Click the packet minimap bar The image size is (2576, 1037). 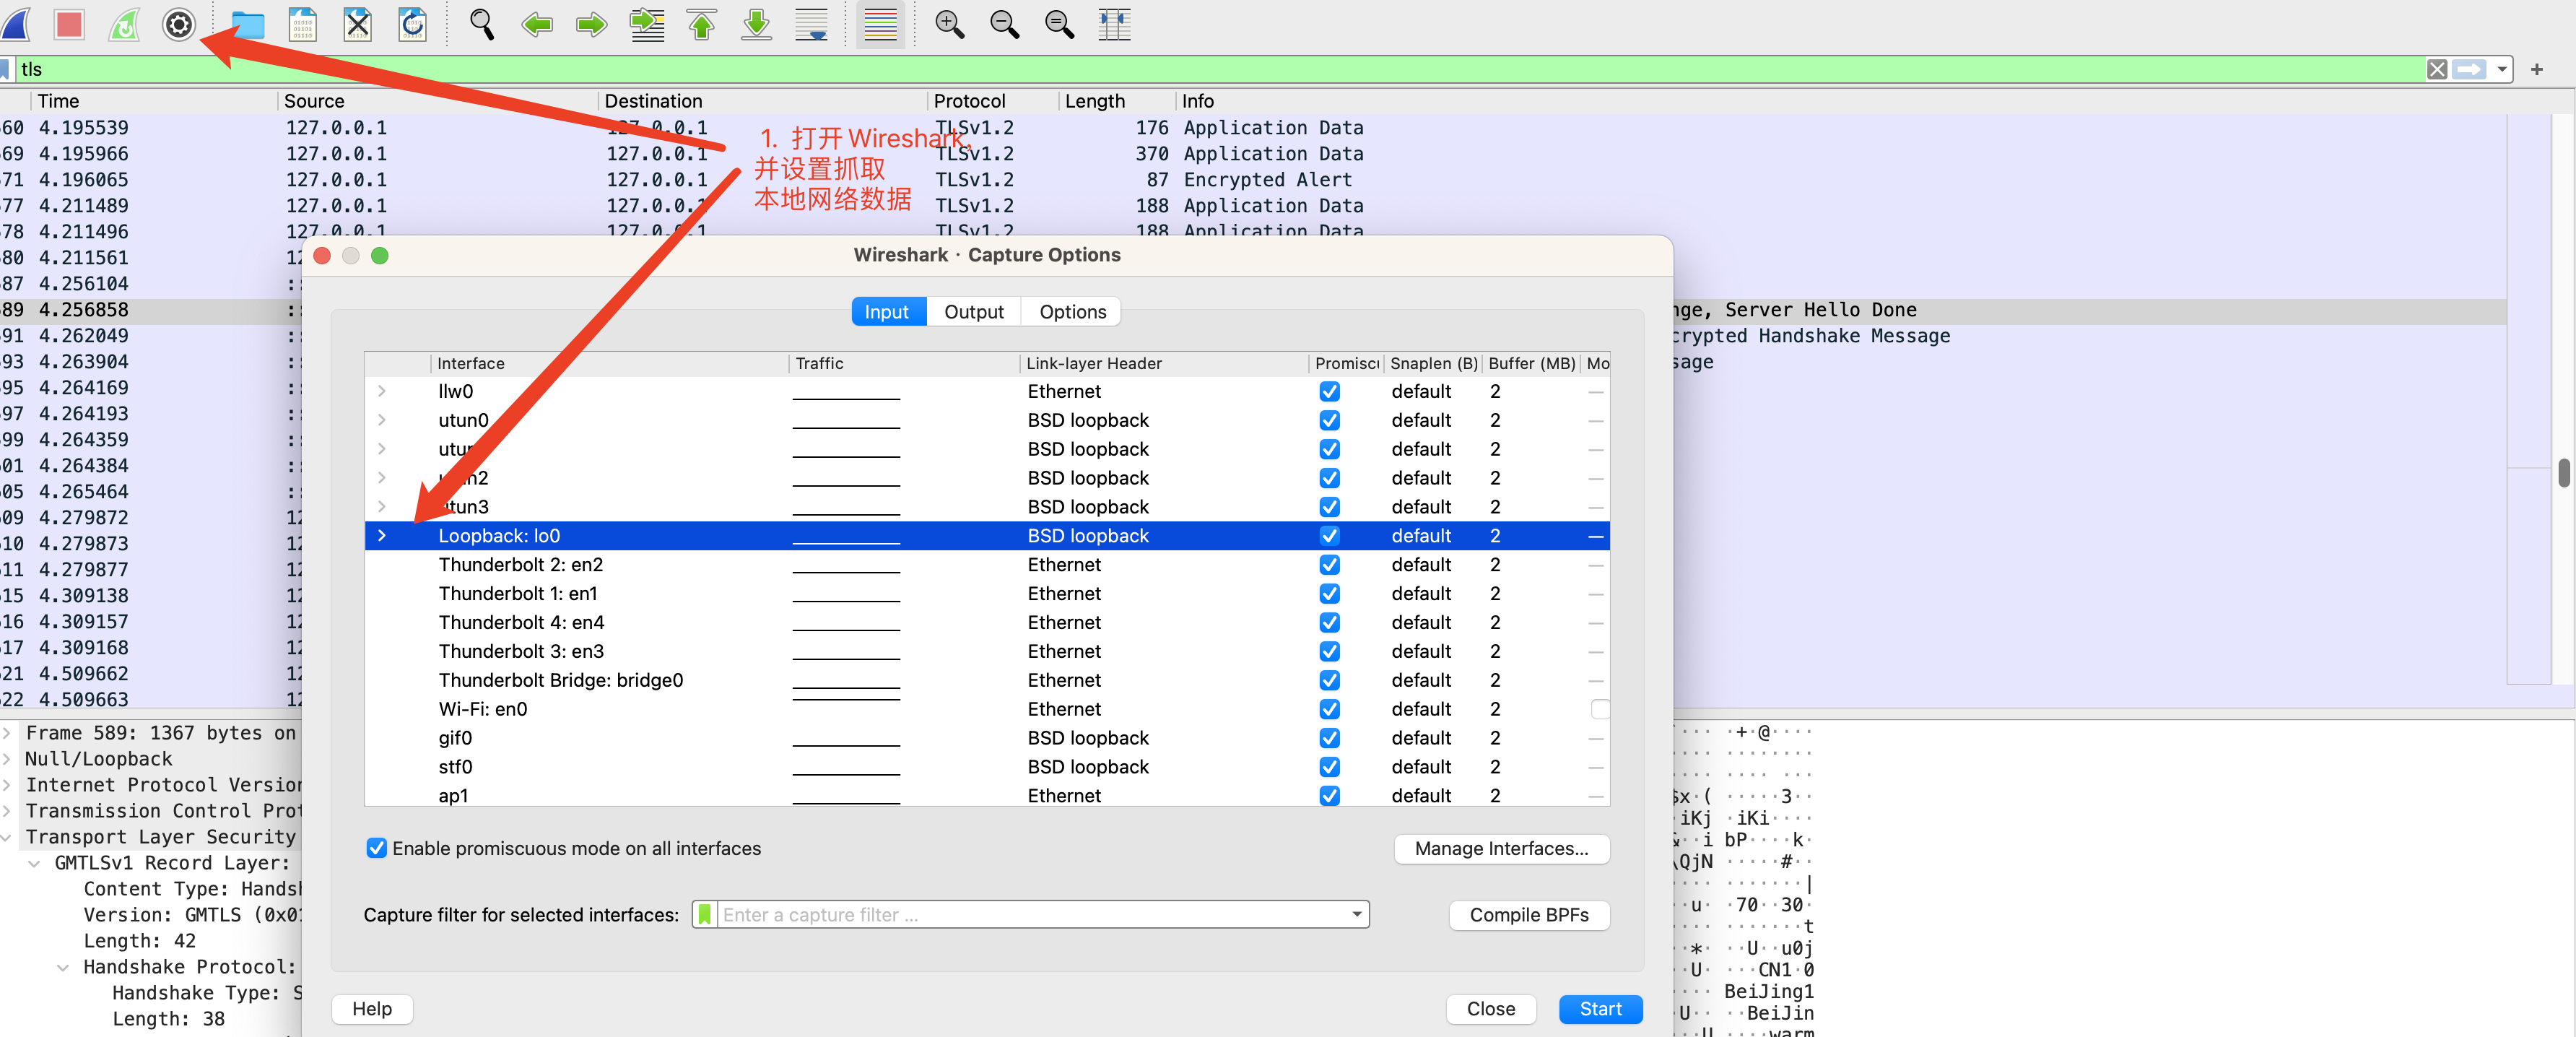point(2528,400)
